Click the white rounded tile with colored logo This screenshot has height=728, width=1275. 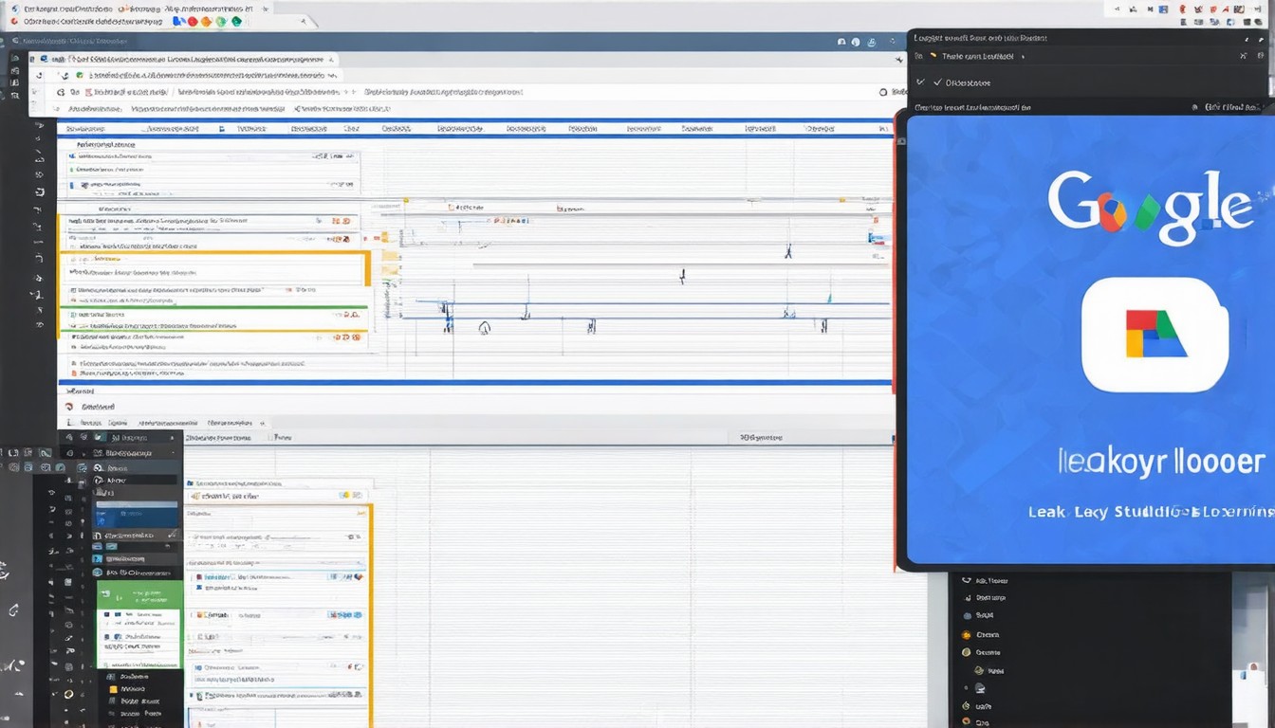(1155, 335)
